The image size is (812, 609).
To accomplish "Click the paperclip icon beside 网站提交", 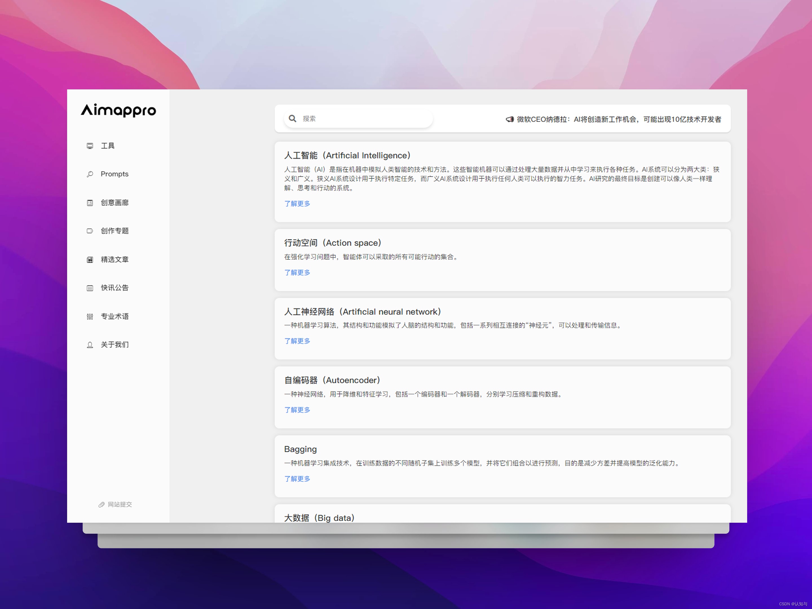I will (102, 505).
